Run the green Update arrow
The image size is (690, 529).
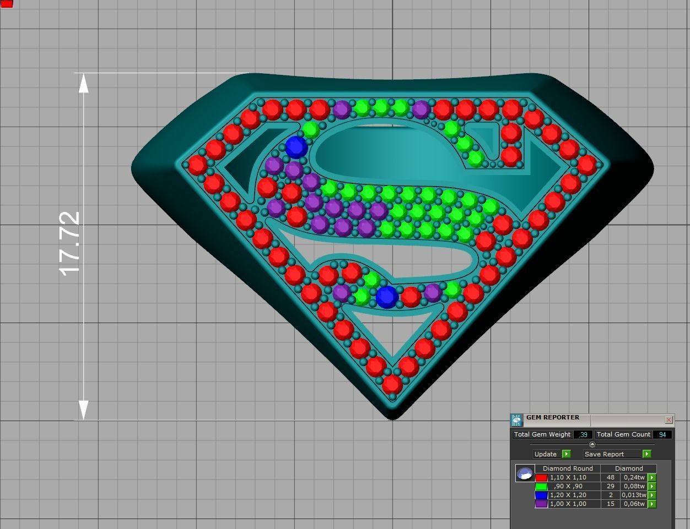(x=567, y=454)
